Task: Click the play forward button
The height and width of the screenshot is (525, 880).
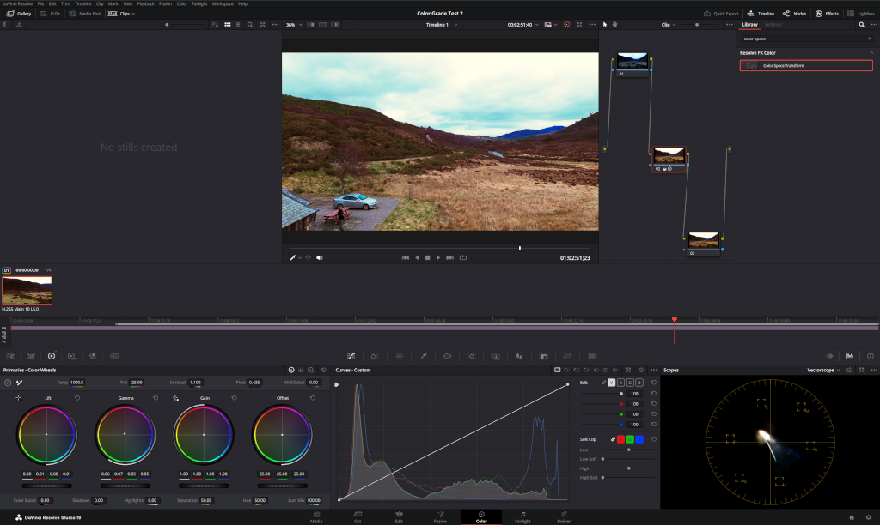Action: click(x=438, y=257)
